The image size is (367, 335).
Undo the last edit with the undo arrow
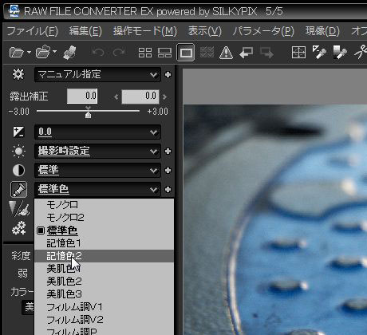(98, 53)
